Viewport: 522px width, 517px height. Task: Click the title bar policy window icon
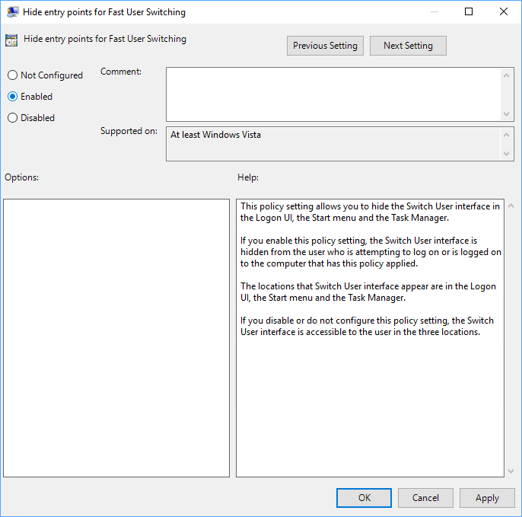[12, 12]
